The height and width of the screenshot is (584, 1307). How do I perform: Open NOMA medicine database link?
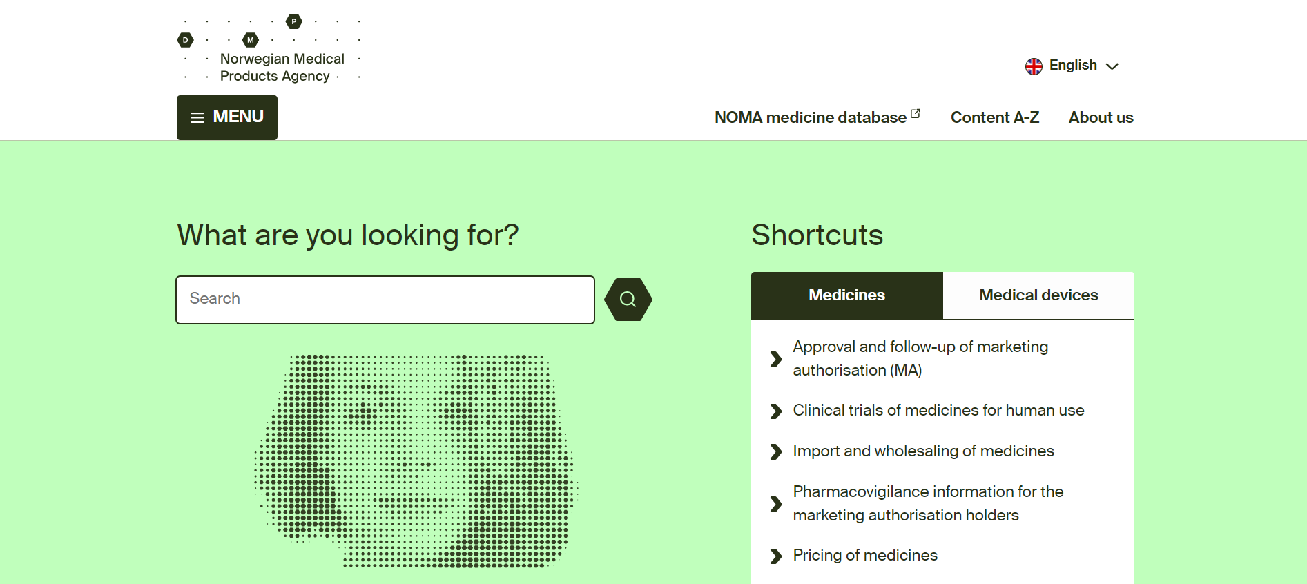click(x=810, y=117)
